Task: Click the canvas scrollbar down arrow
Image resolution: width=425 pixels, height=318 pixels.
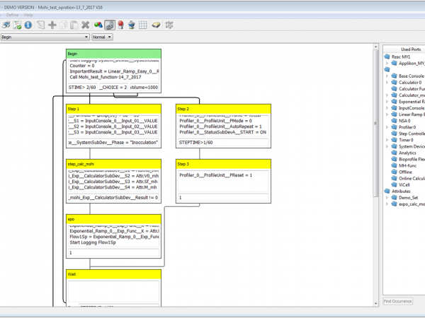Action: pyautogui.click(x=375, y=304)
